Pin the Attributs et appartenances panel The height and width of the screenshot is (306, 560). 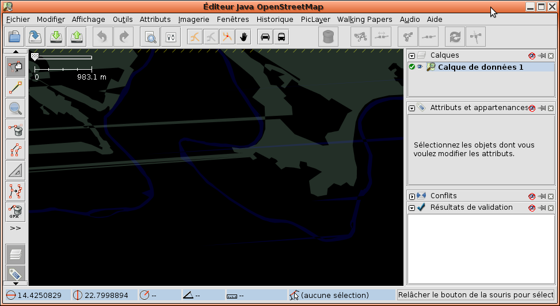(543, 108)
